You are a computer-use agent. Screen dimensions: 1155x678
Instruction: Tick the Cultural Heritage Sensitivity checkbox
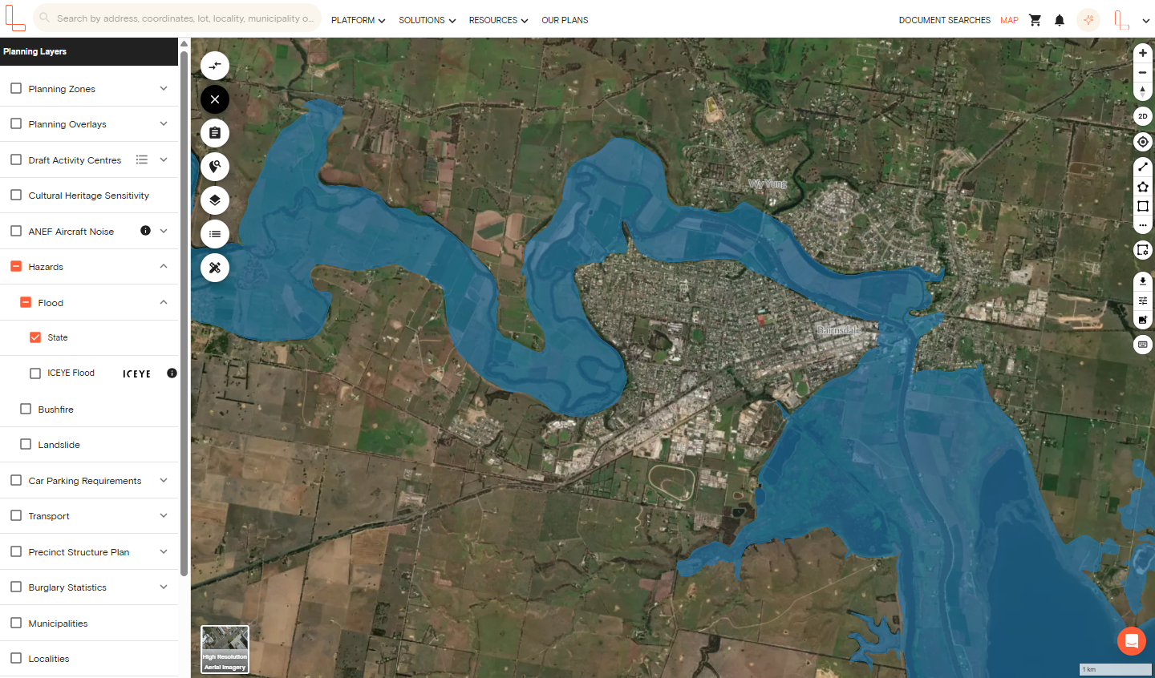coord(16,195)
